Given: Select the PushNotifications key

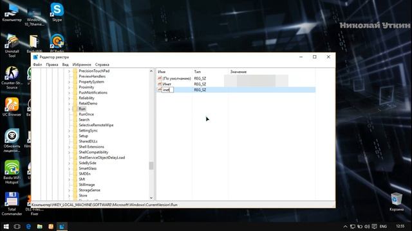Looking at the screenshot, I should (x=93, y=92).
